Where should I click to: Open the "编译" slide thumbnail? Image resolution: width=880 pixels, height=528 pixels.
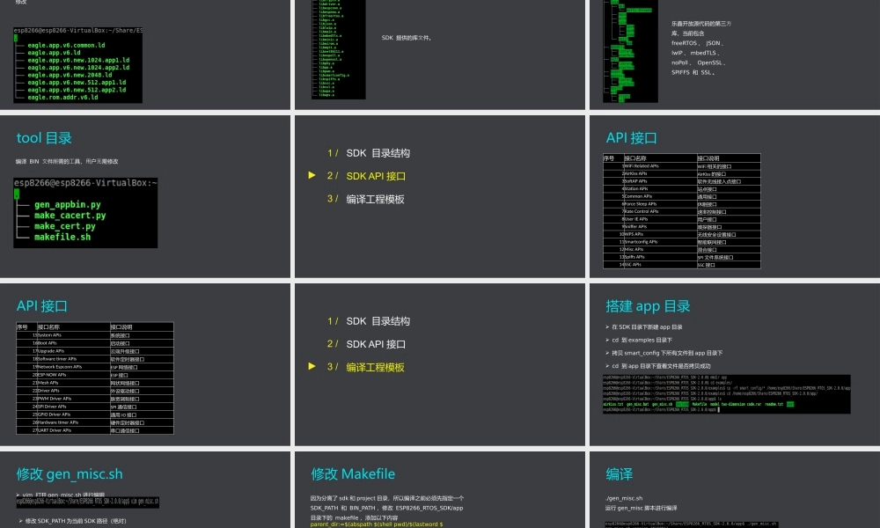pos(619,474)
